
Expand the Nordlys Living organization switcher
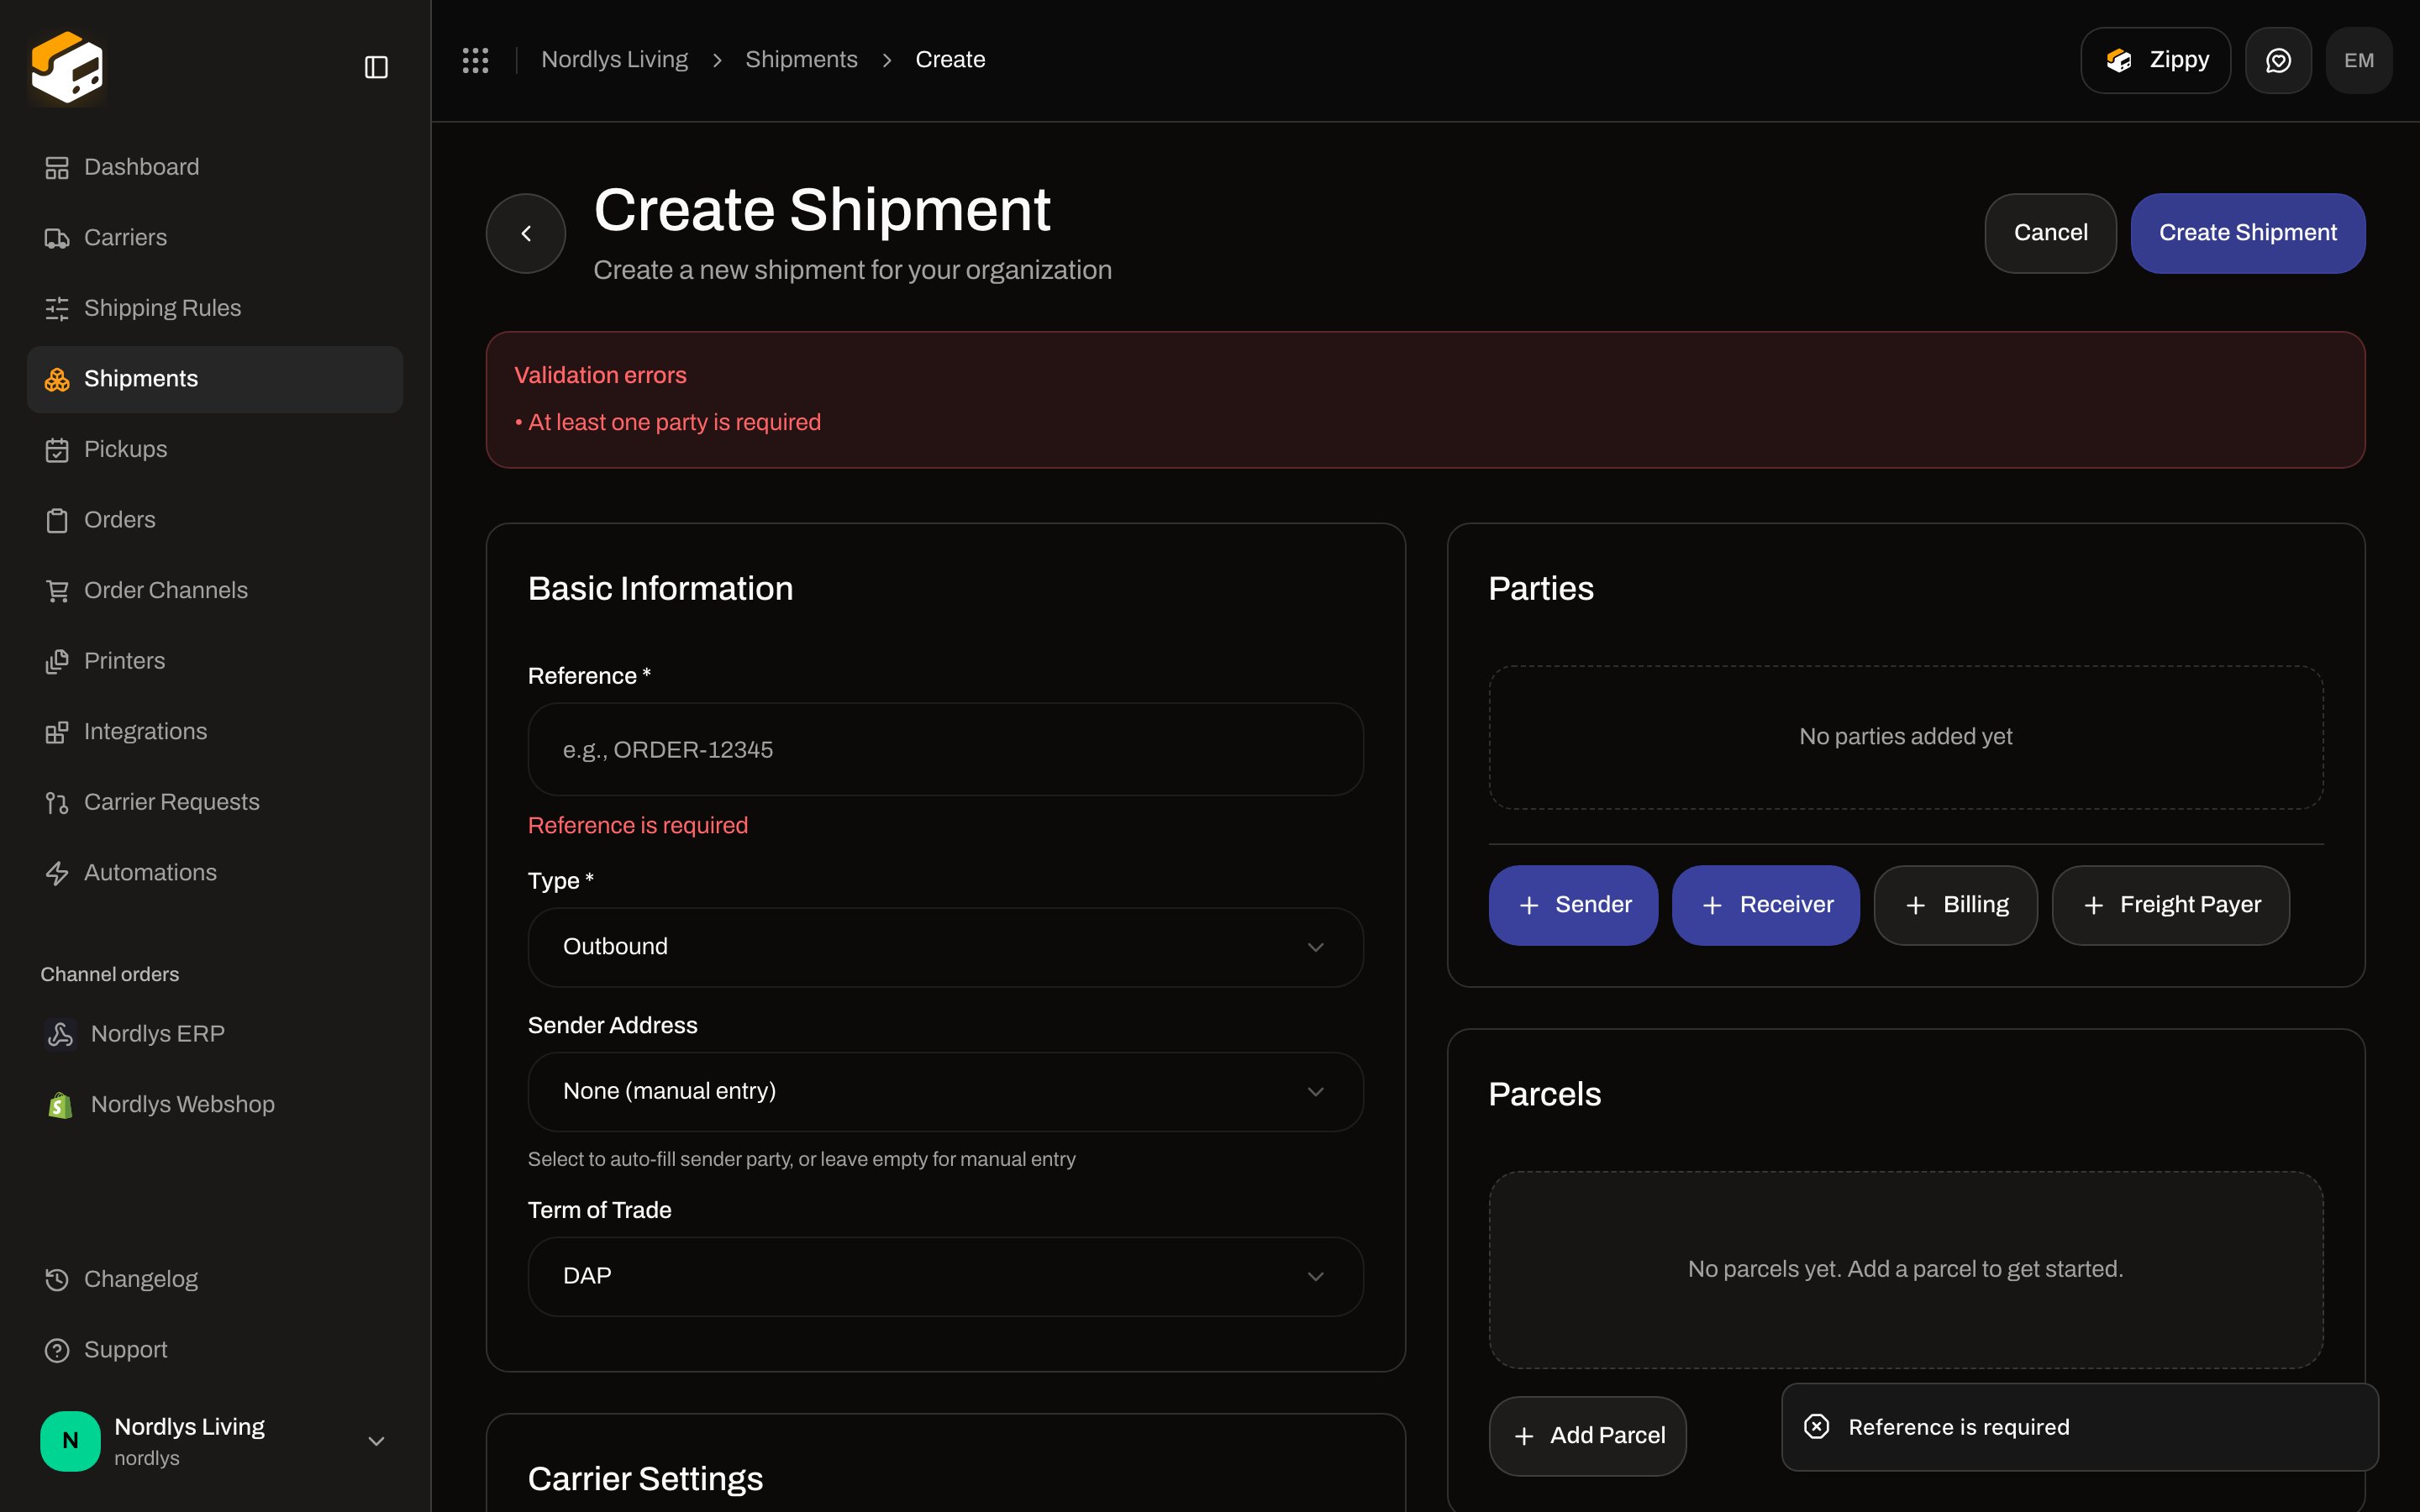pos(215,1441)
